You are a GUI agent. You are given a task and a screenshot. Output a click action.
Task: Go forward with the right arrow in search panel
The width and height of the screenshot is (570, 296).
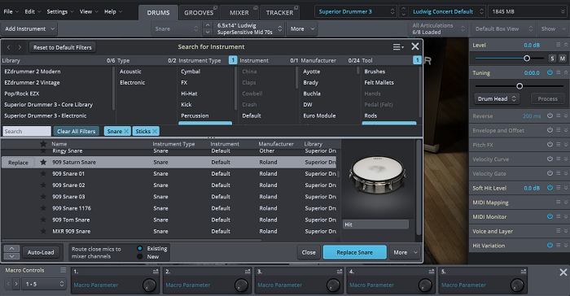[x=20, y=47]
